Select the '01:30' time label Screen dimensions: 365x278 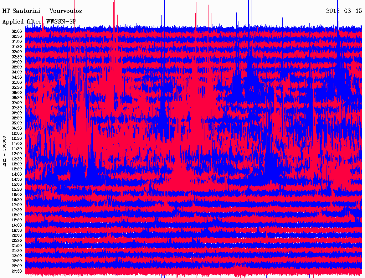17,47
